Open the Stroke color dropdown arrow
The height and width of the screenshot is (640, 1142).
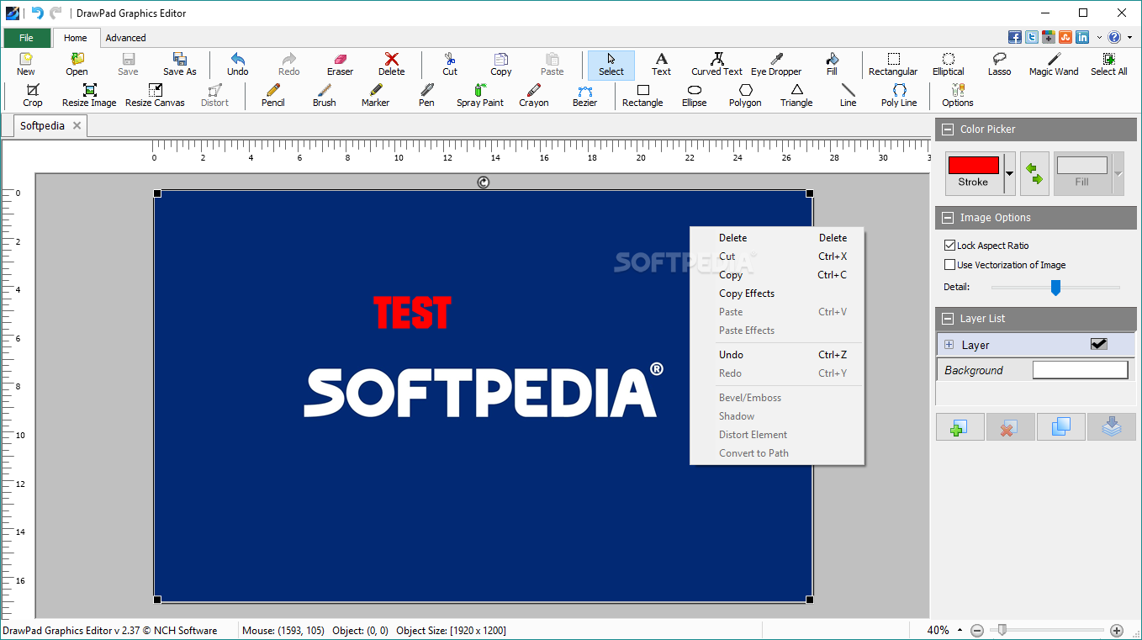(x=1009, y=173)
